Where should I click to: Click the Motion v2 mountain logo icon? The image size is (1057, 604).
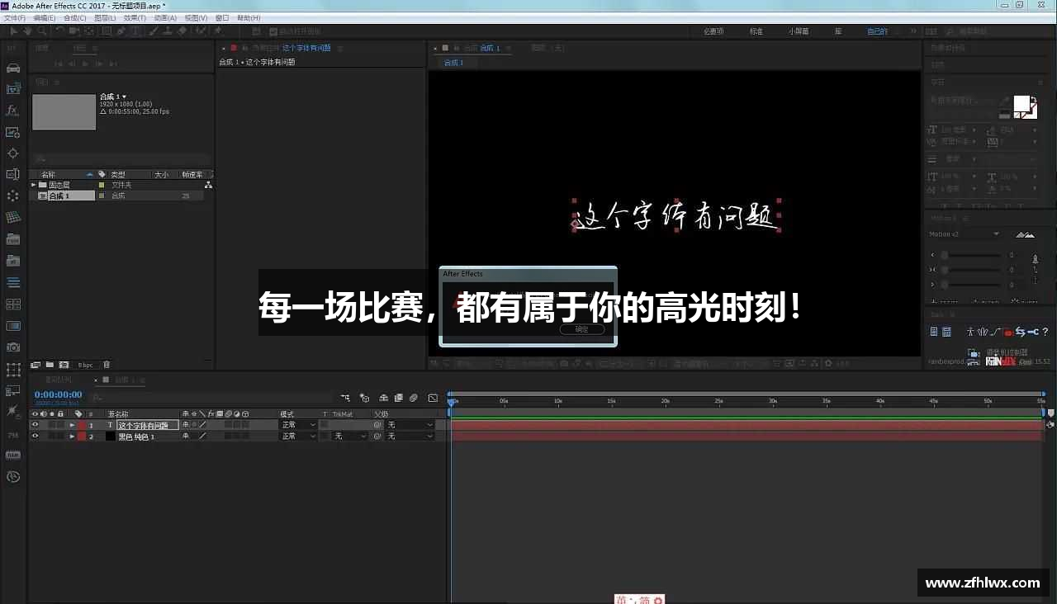1025,234
